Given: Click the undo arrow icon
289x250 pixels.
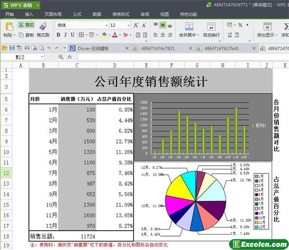Looking at the screenshot, I should click(49, 48).
